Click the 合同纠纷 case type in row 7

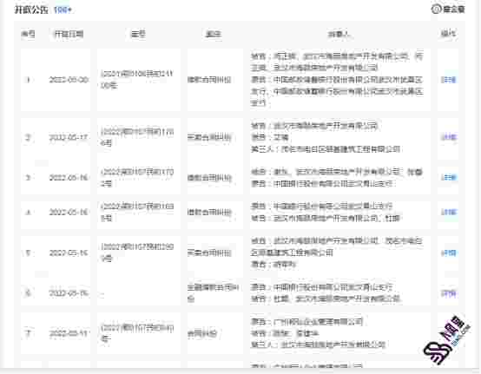(x=201, y=333)
